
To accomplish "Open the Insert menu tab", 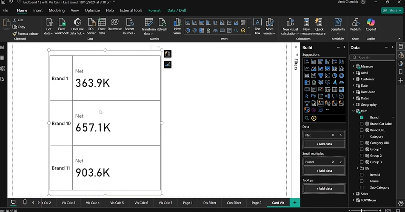I will [x=38, y=10].
